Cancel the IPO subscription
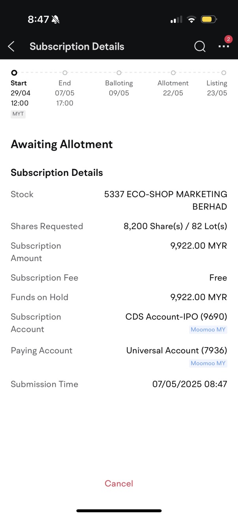Image resolution: width=238 pixels, height=517 pixels. (x=119, y=483)
